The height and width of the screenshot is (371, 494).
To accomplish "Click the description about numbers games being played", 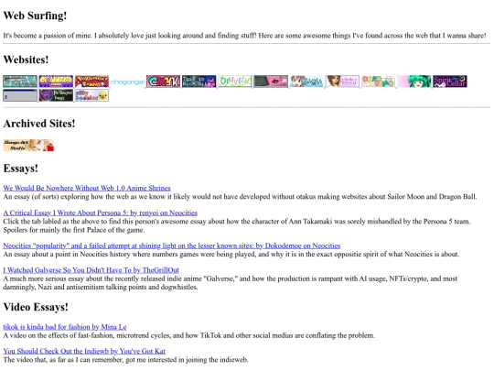I will (231, 254).
